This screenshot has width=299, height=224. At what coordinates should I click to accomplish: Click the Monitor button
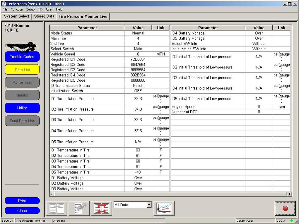[x=22, y=95]
